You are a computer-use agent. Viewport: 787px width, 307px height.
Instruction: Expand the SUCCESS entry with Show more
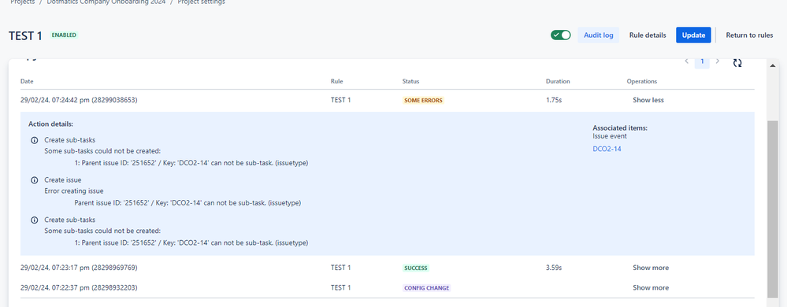[651, 268]
